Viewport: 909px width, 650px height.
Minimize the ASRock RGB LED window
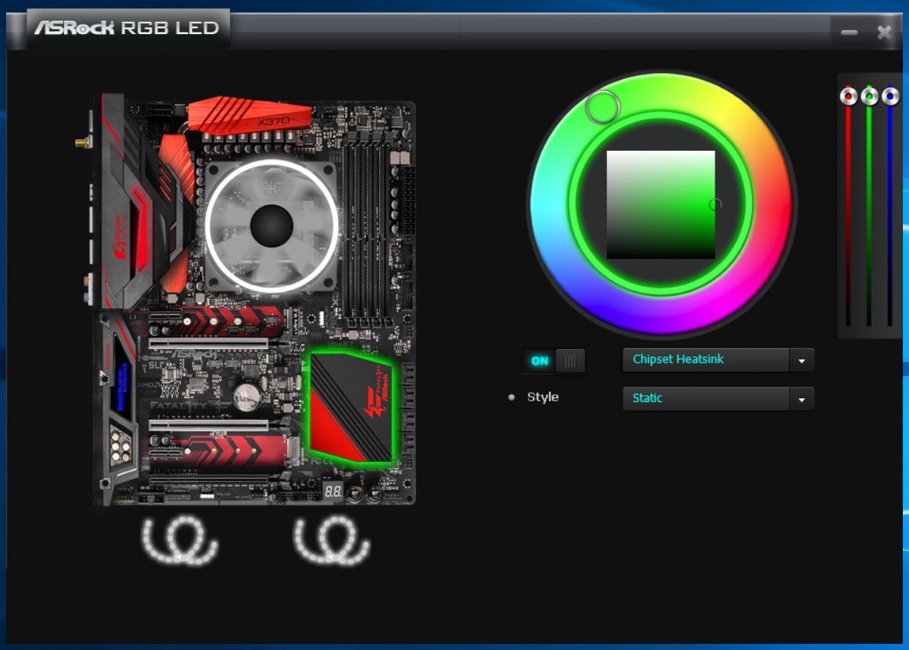pyautogui.click(x=849, y=33)
